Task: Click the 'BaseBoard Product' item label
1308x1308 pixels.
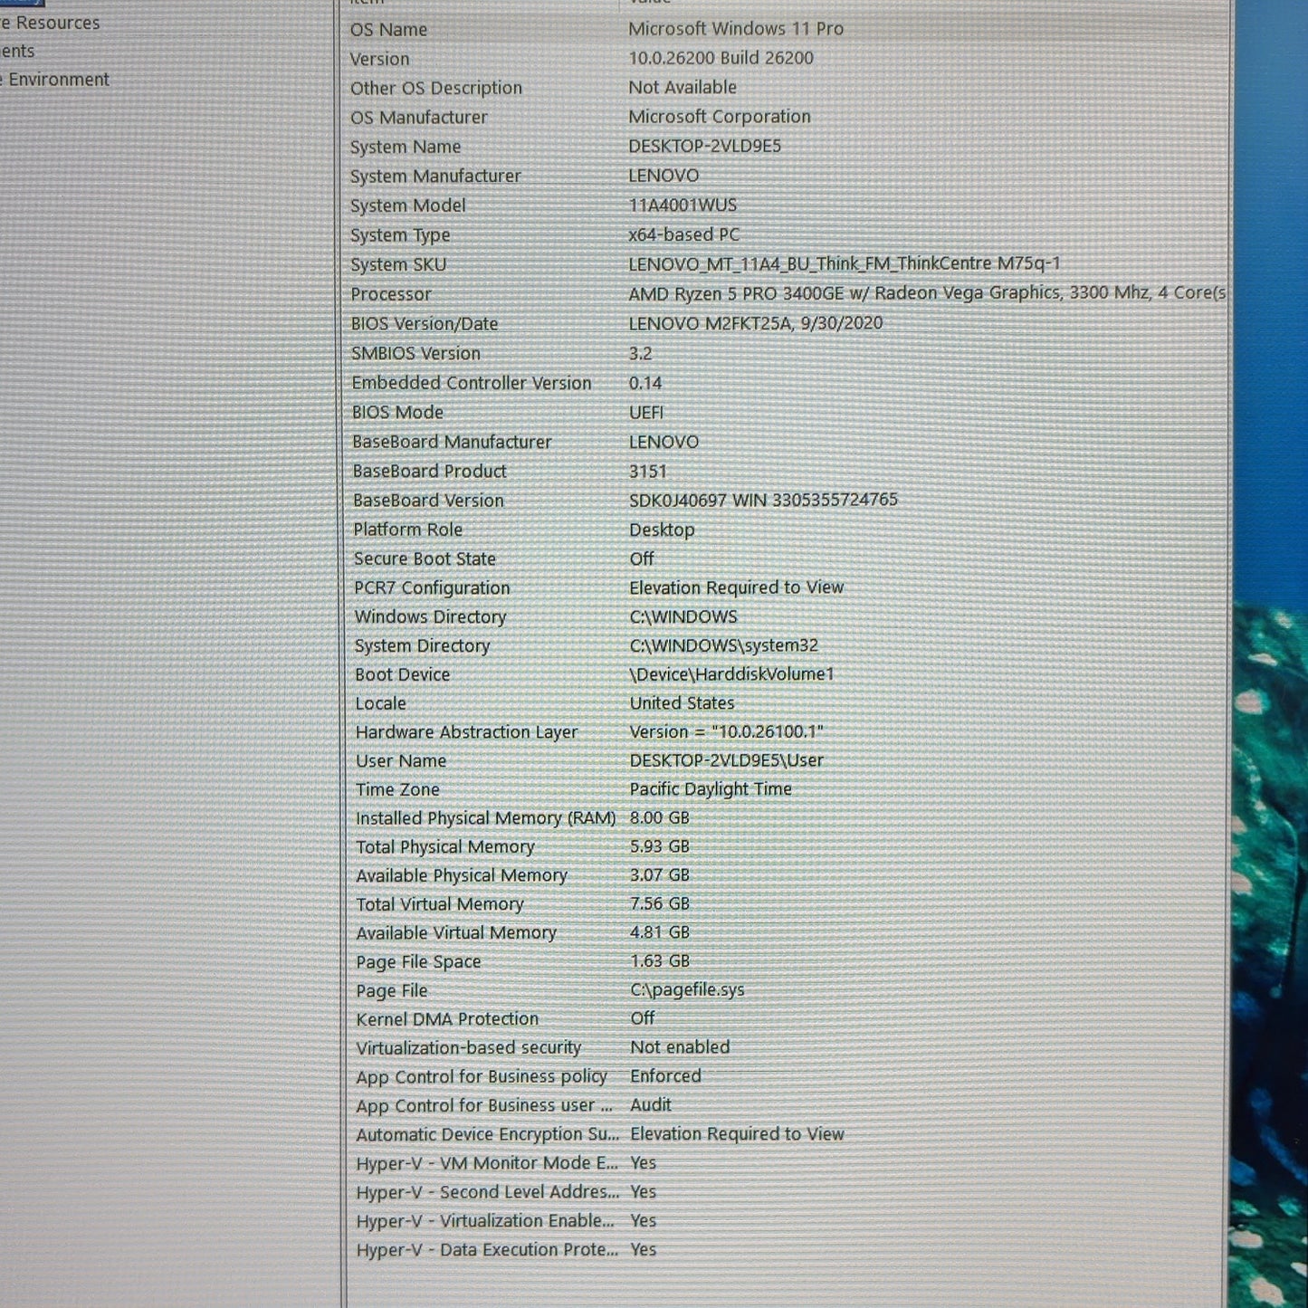Action: 430,472
